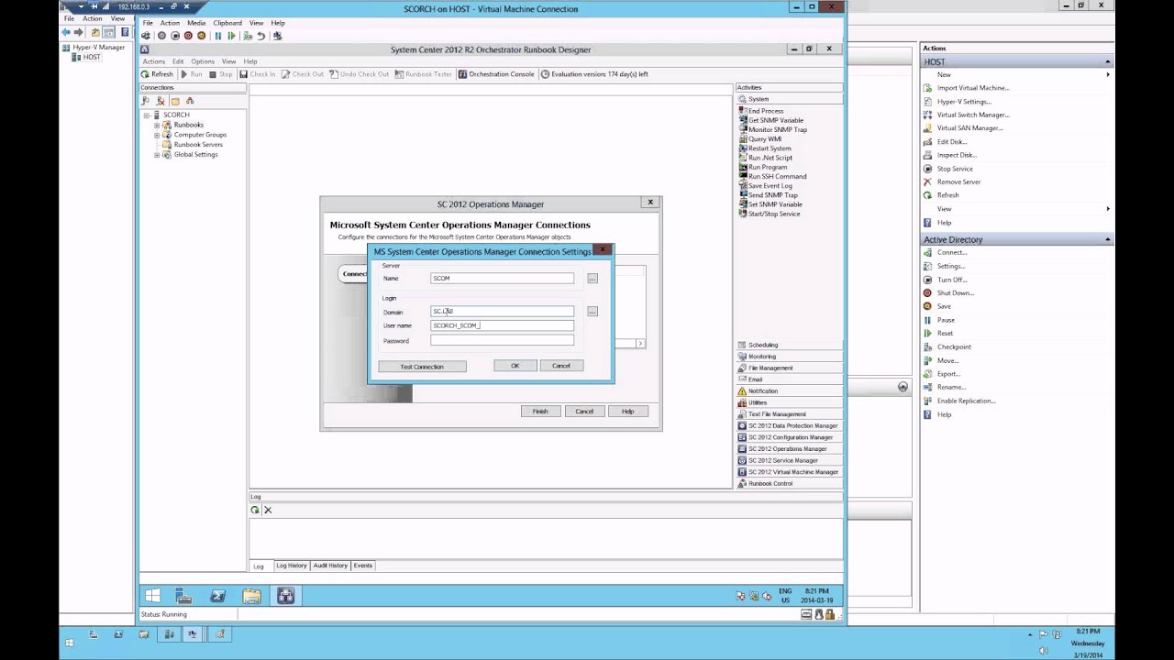1174x660 pixels.
Task: Expand the File Management activities category
Action: pyautogui.click(x=788, y=368)
